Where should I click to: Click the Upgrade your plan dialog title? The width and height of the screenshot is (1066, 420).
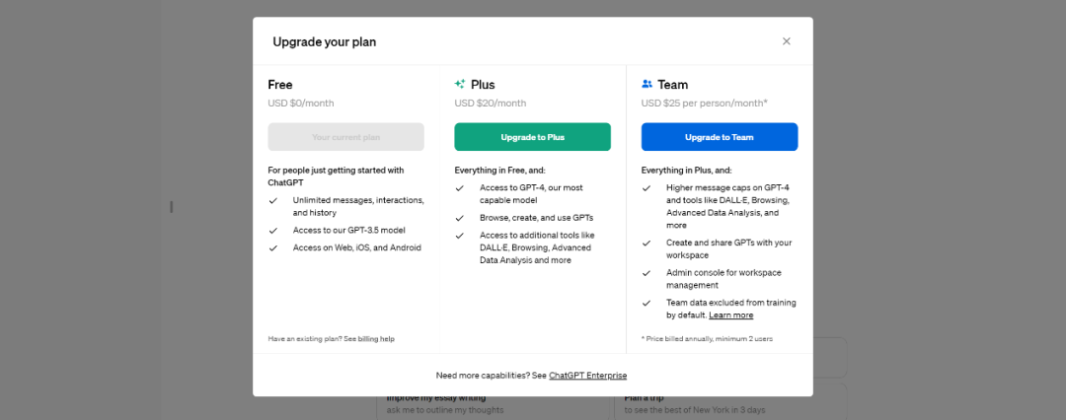324,42
